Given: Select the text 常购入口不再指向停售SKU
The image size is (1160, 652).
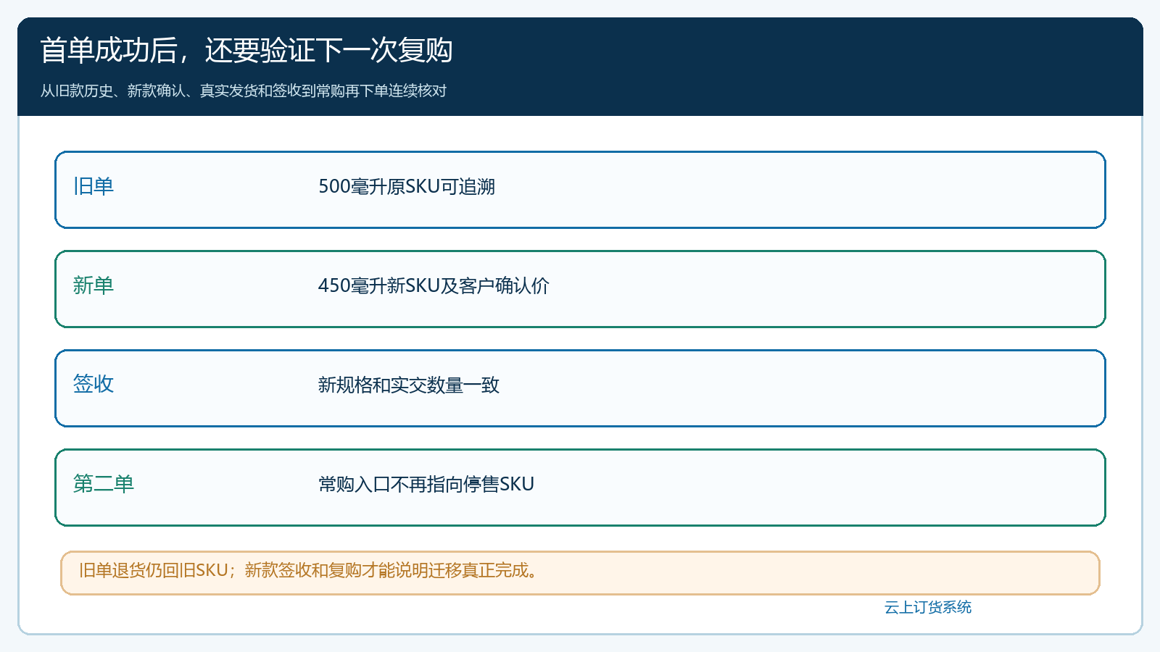Looking at the screenshot, I should (426, 484).
